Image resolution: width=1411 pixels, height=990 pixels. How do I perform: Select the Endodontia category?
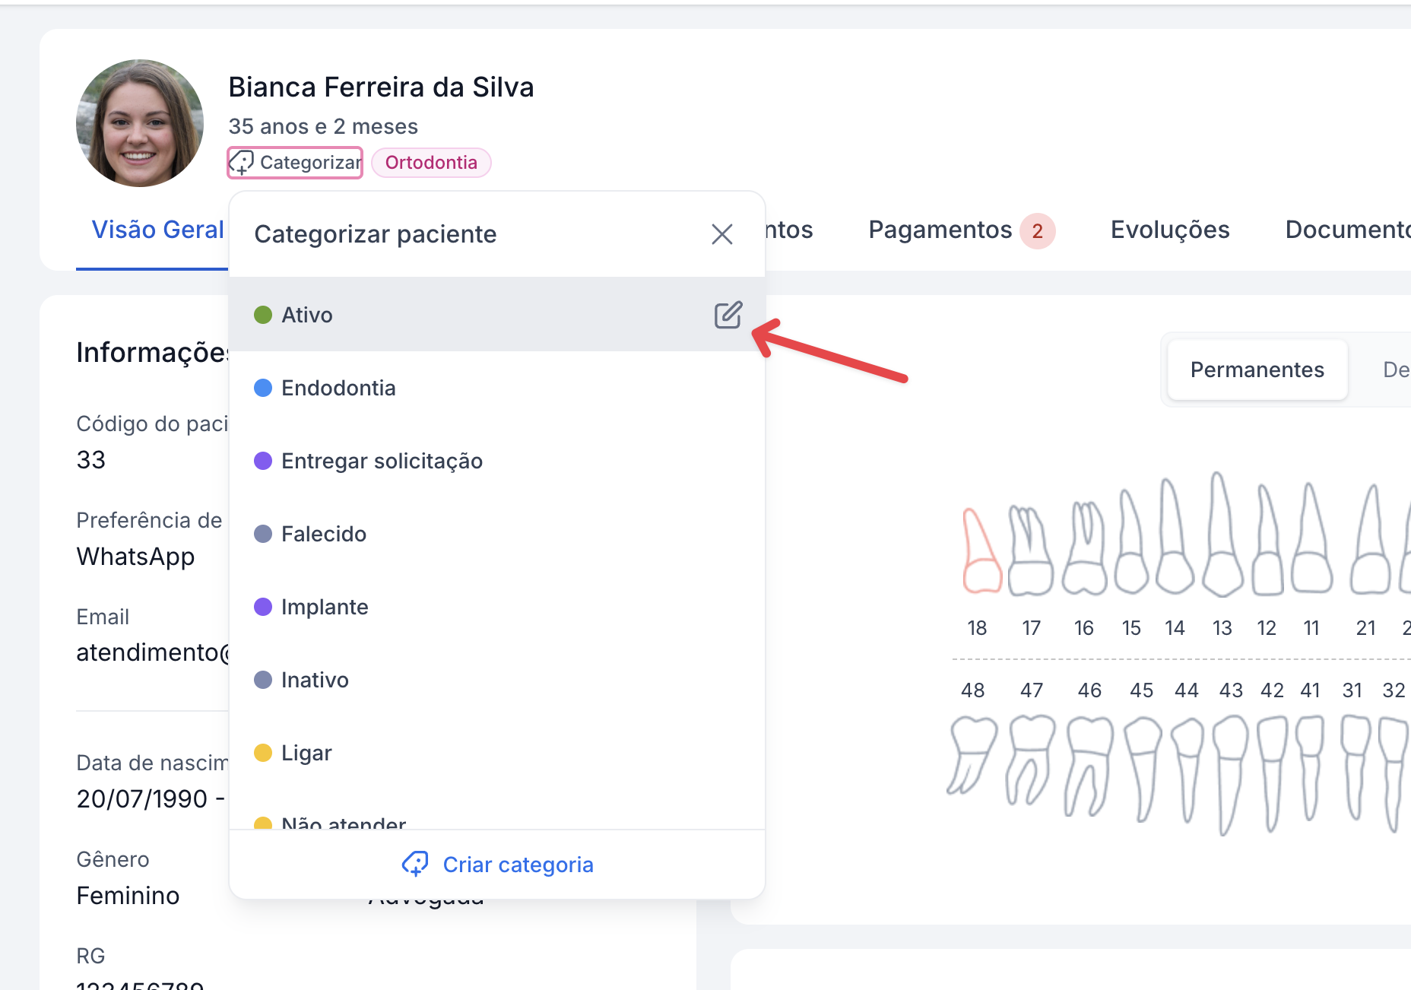338,388
